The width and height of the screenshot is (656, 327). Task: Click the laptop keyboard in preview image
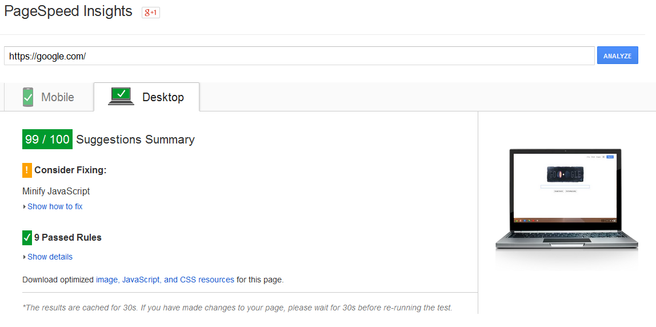[566, 235]
